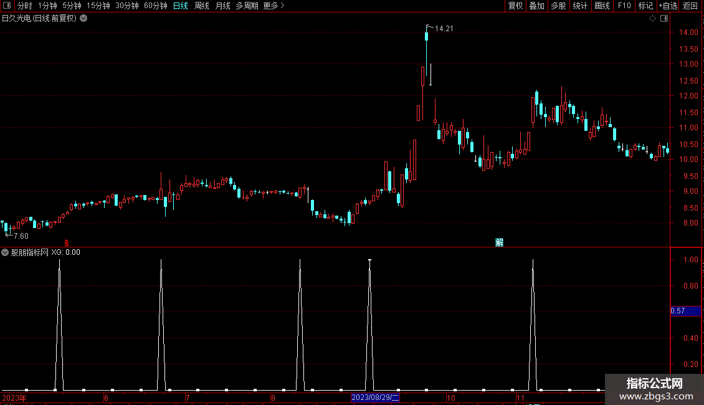704x405 pixels.
Task: Select the 日线 daily chart tab
Action: [x=181, y=6]
